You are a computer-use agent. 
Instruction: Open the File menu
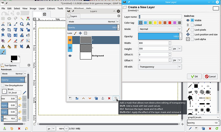click(x=3, y=8)
